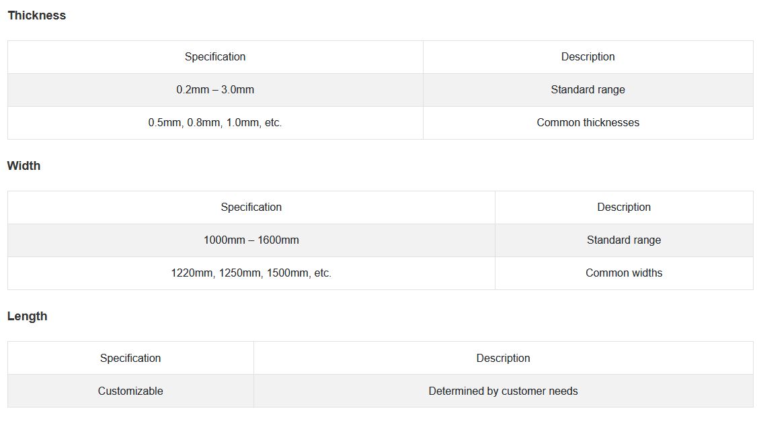Click the Description header in the Thickness table
This screenshot has width=757, height=425.
click(x=588, y=57)
